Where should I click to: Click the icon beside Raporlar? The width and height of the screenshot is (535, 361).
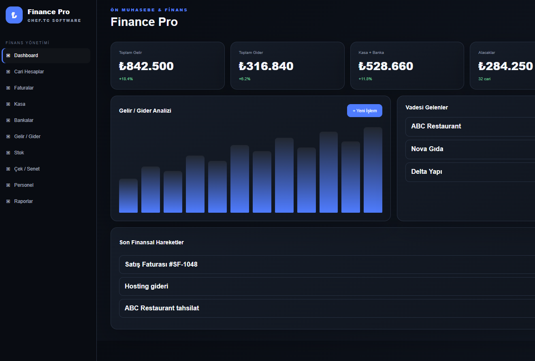click(8, 201)
